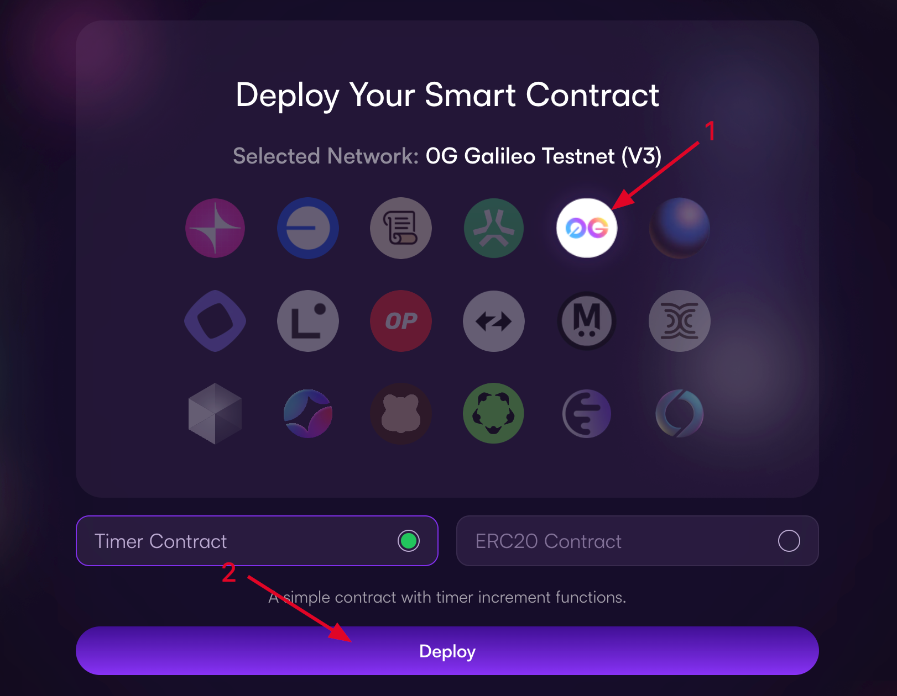This screenshot has width=897, height=696.
Task: Choose the green three-prong network icon
Action: point(494,228)
